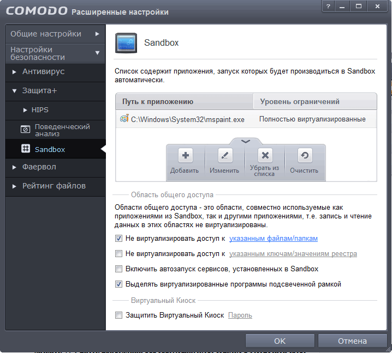The height and width of the screenshot is (353, 392).
Task: Collapse the Защита+ tree arrow
Action: pyautogui.click(x=14, y=91)
